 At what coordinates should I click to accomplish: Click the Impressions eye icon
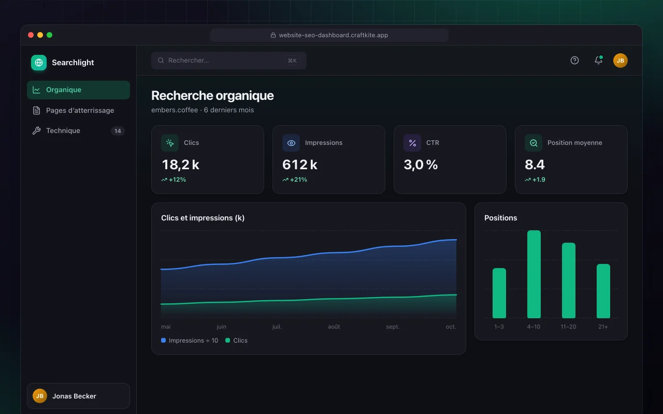click(x=291, y=143)
